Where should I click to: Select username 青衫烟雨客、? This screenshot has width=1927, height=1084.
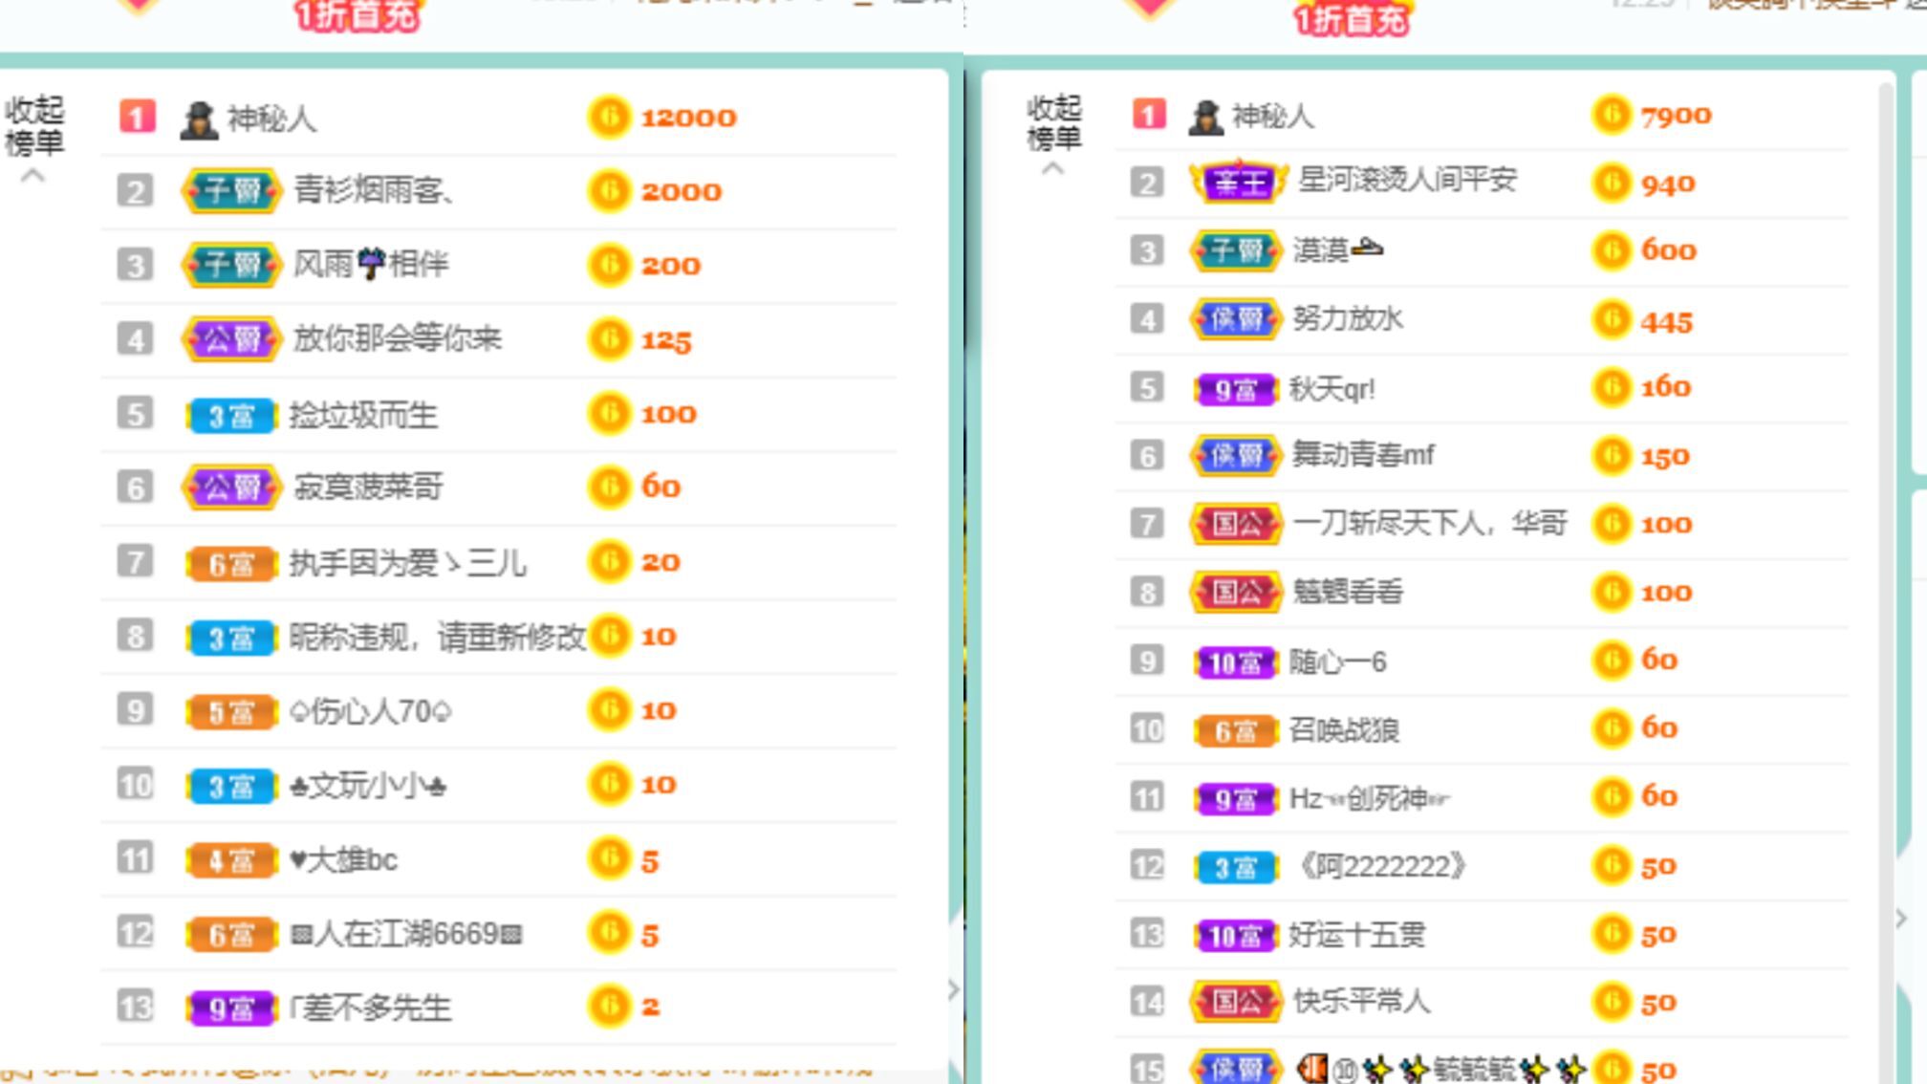[374, 190]
